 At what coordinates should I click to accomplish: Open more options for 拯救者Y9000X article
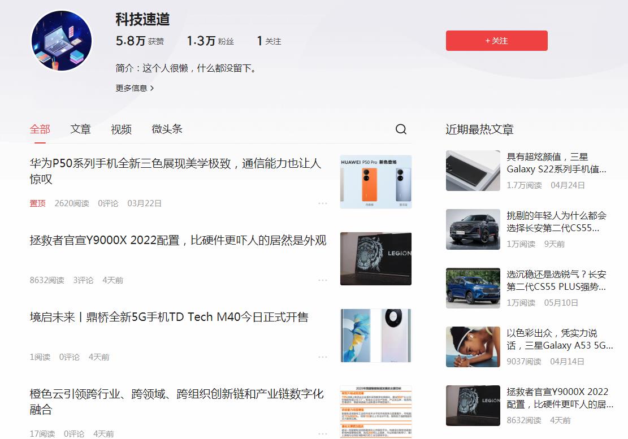pos(323,280)
